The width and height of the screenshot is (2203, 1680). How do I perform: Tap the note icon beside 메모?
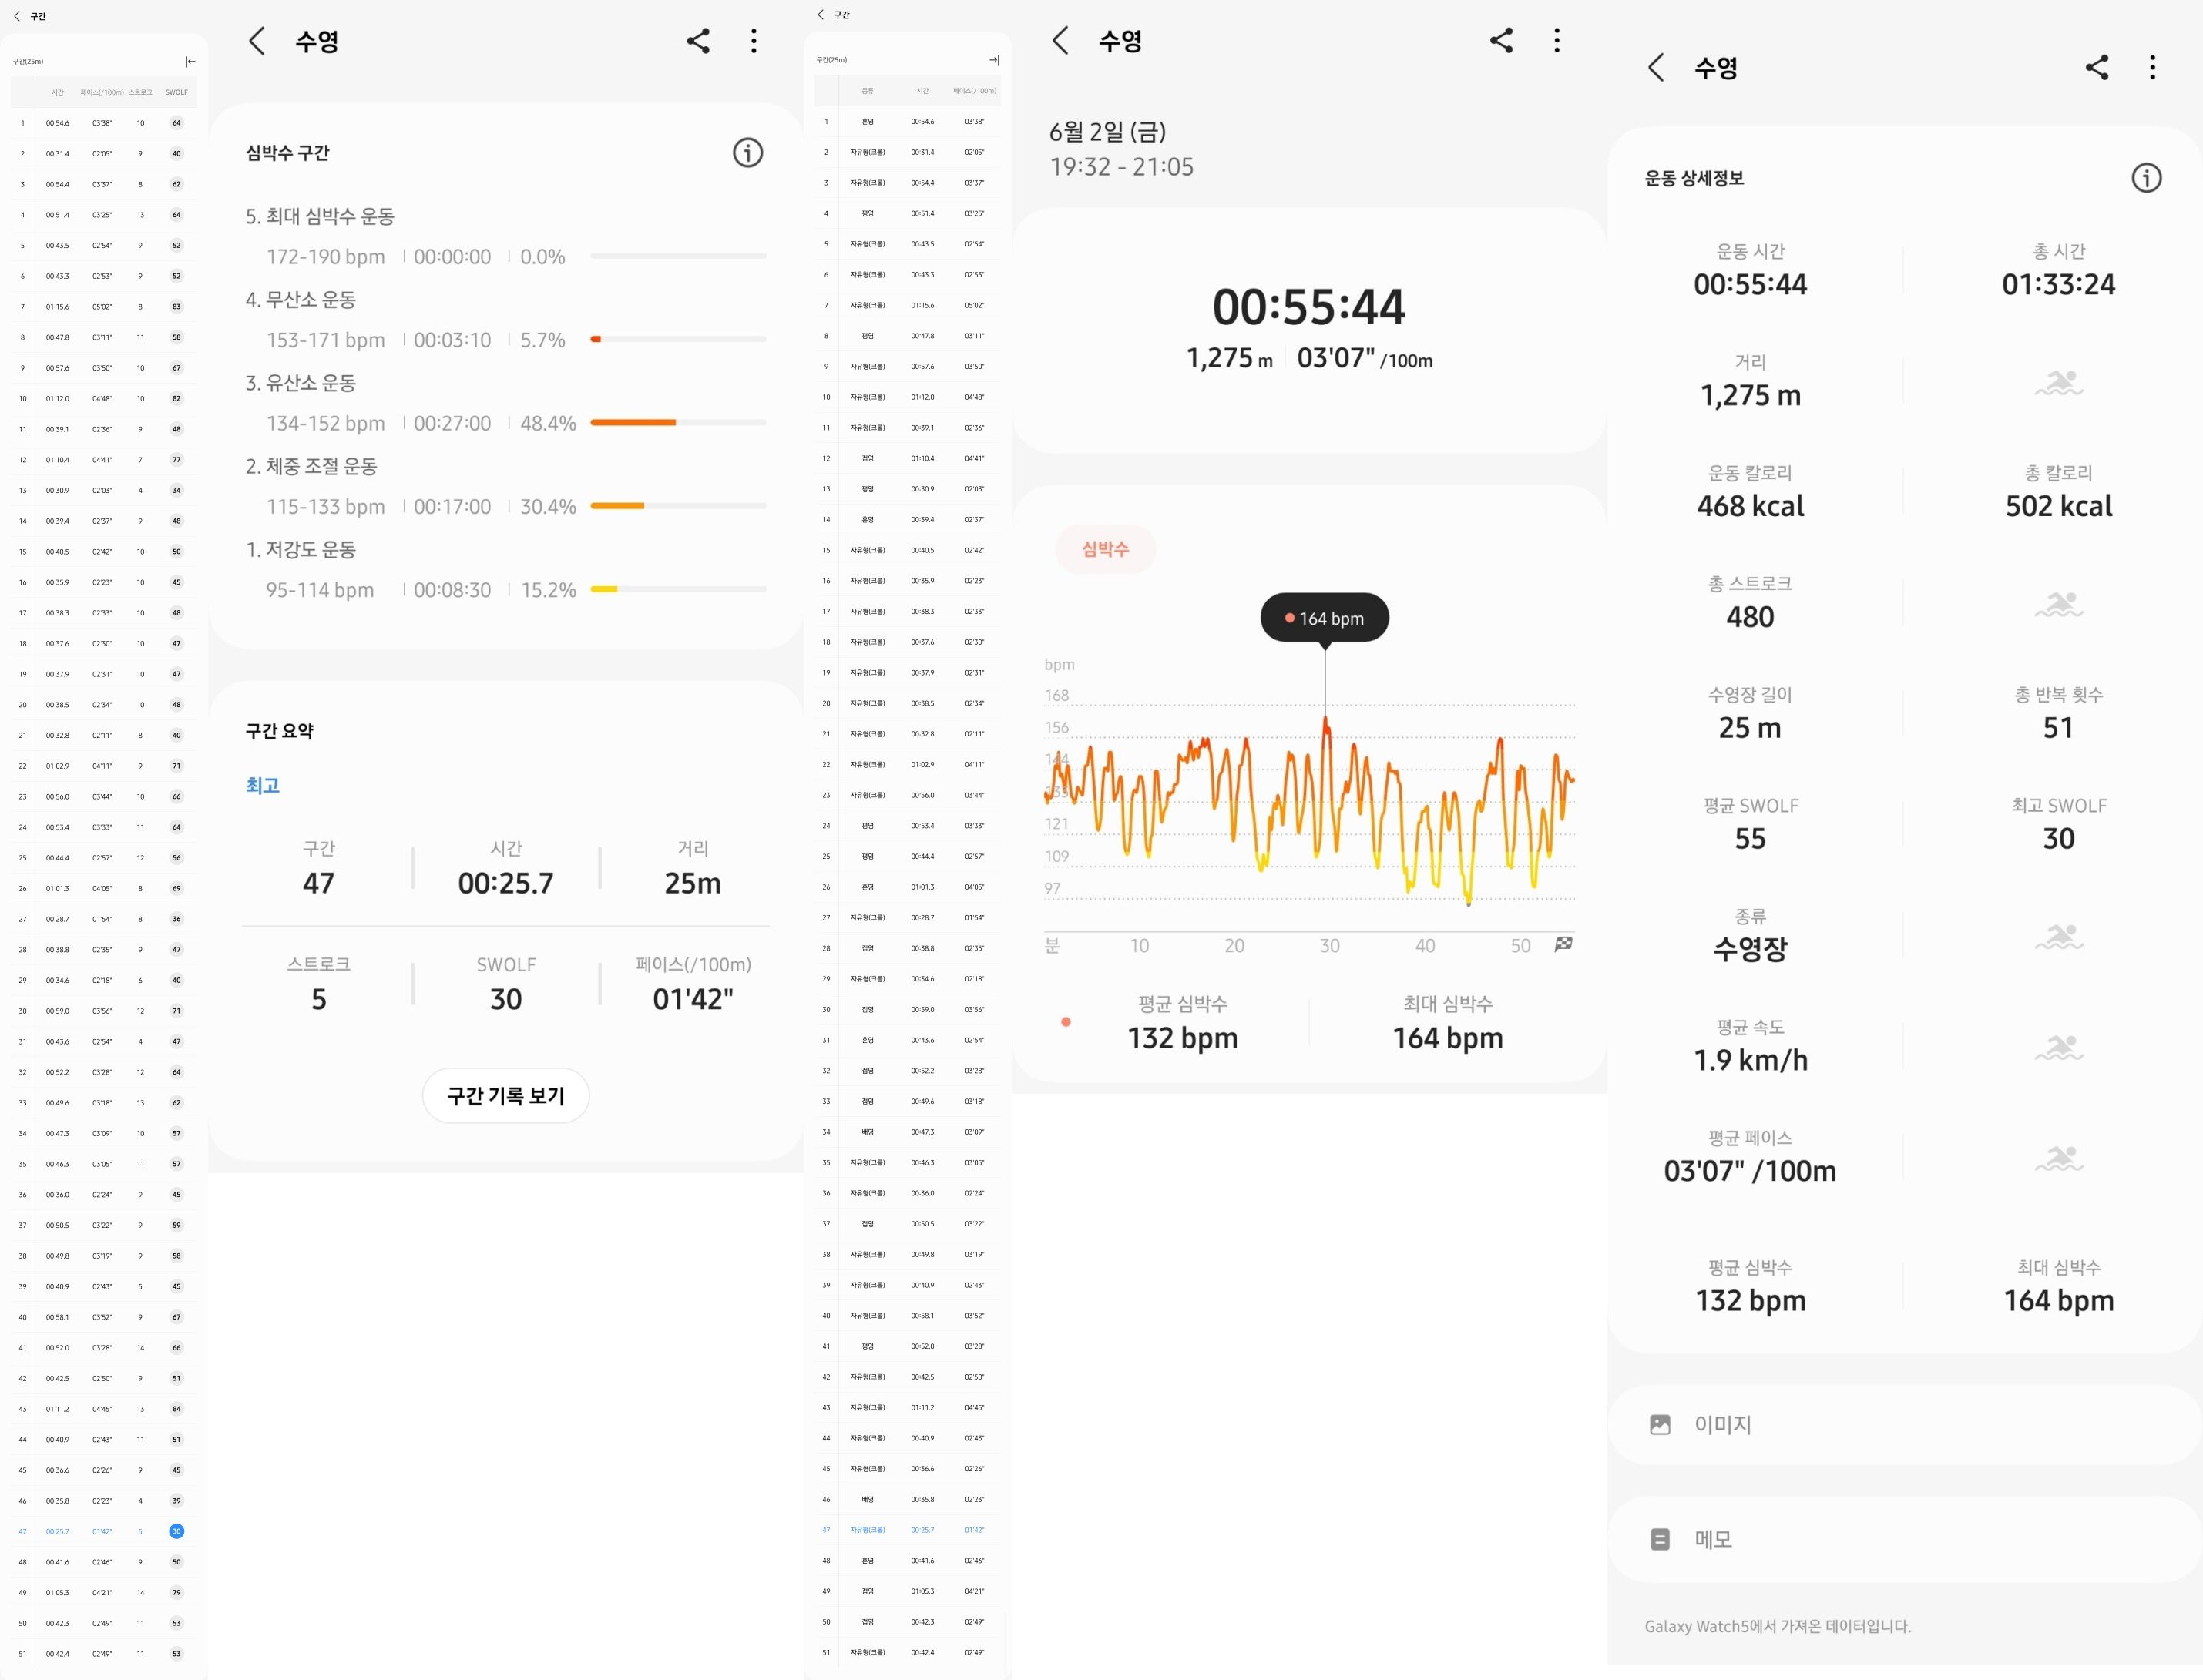1660,1539
